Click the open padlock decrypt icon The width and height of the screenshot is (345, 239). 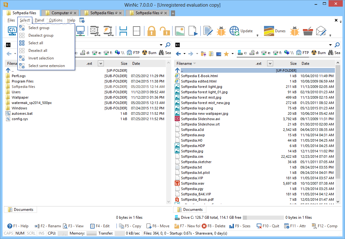coord(165,31)
